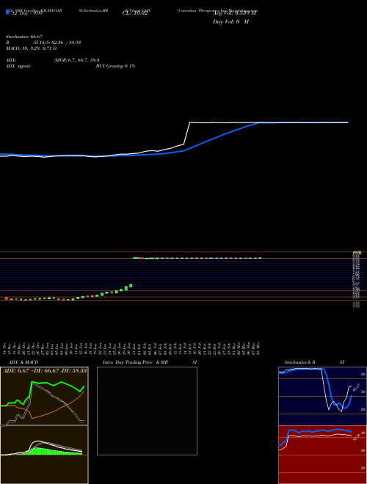The width and height of the screenshot is (367, 484).
Task: Click the first red candlestick at chart start
Action: tap(6, 298)
